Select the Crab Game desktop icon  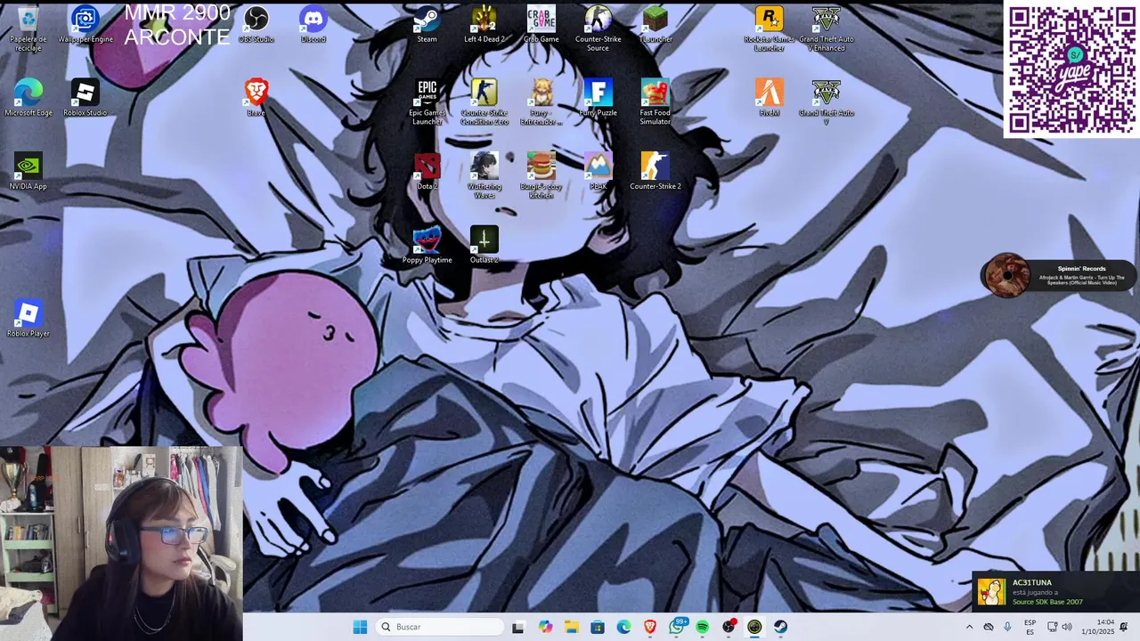(541, 25)
